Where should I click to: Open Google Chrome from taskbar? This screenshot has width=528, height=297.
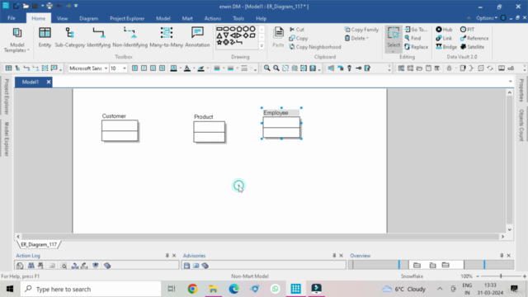tap(192, 289)
